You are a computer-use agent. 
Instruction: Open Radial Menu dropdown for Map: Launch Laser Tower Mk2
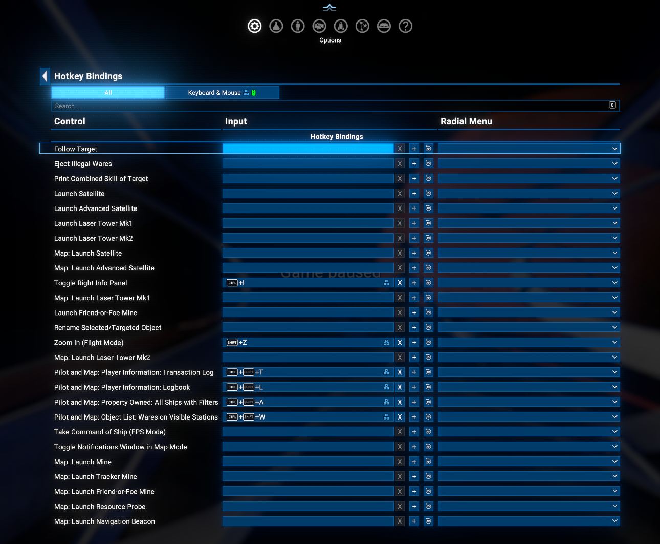point(529,357)
